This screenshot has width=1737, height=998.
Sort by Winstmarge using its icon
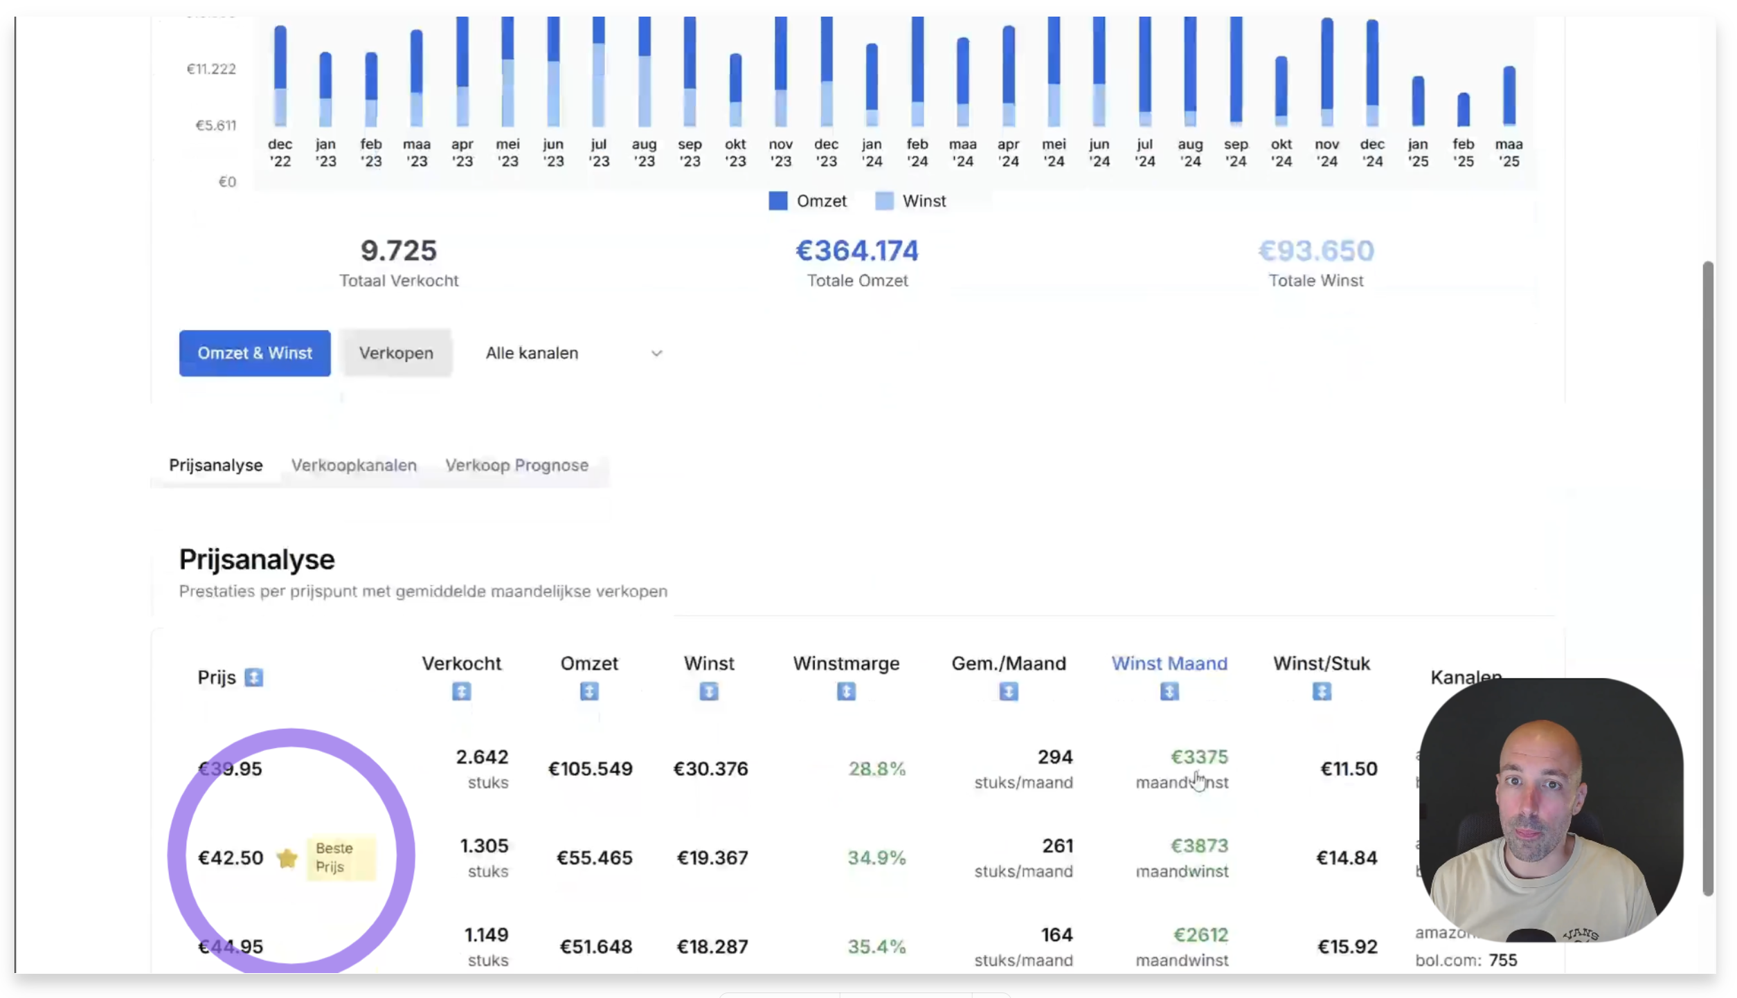click(x=845, y=691)
